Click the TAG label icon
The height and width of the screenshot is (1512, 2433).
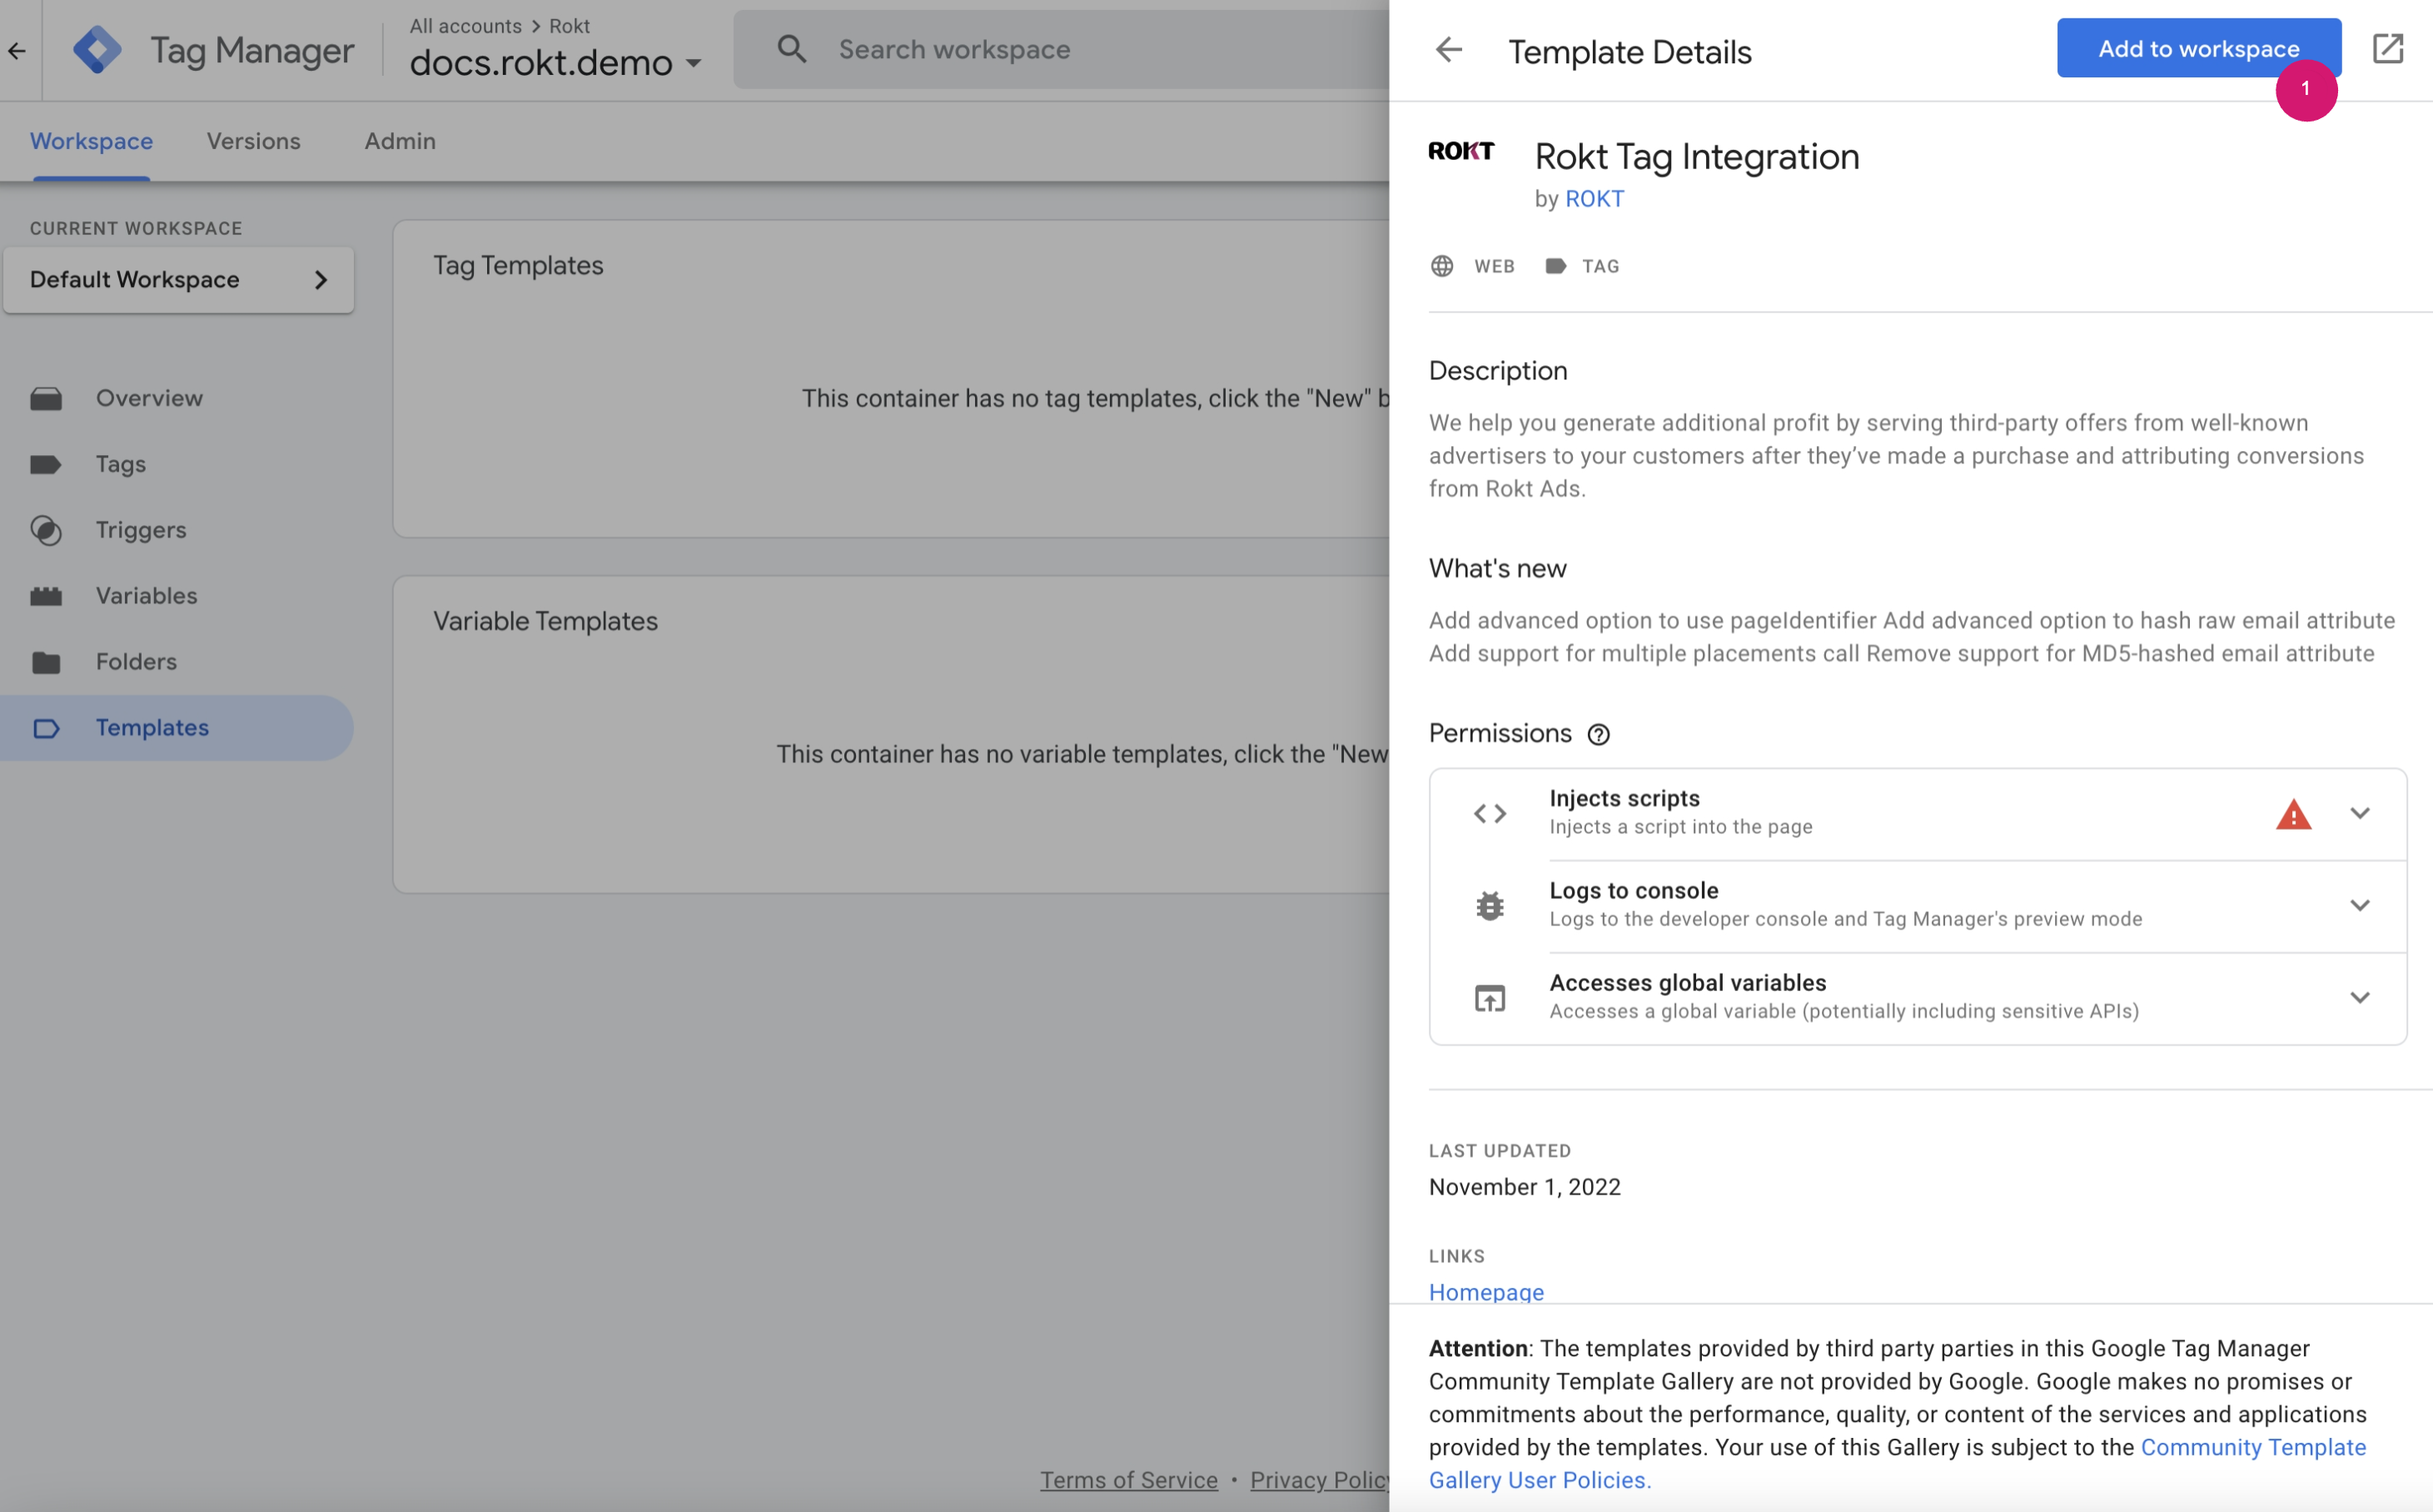[x=1555, y=266]
